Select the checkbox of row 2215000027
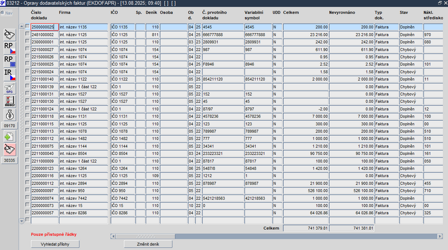Screen dimensions: 448x250 click(27, 49)
